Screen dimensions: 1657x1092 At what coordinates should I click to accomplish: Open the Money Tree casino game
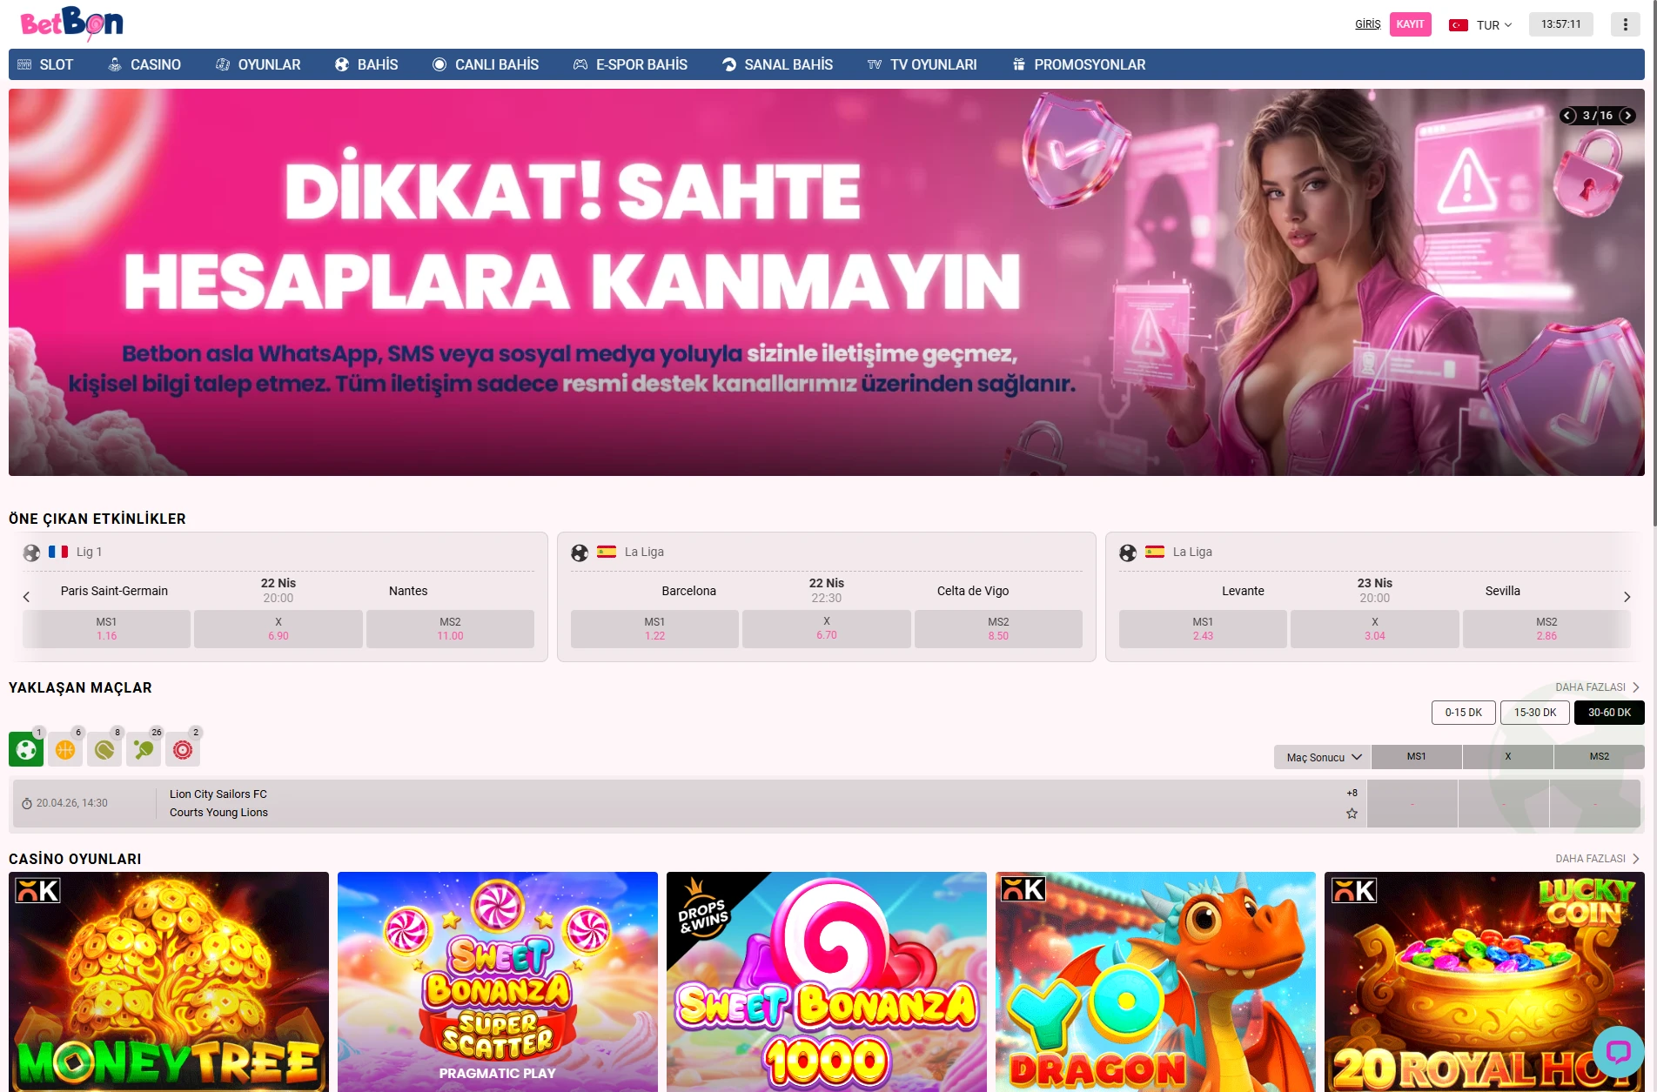click(169, 981)
